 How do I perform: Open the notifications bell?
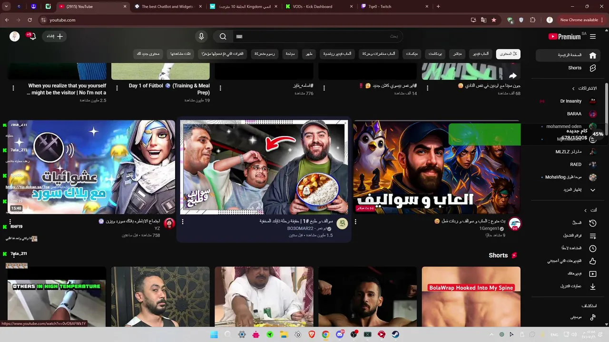point(32,37)
